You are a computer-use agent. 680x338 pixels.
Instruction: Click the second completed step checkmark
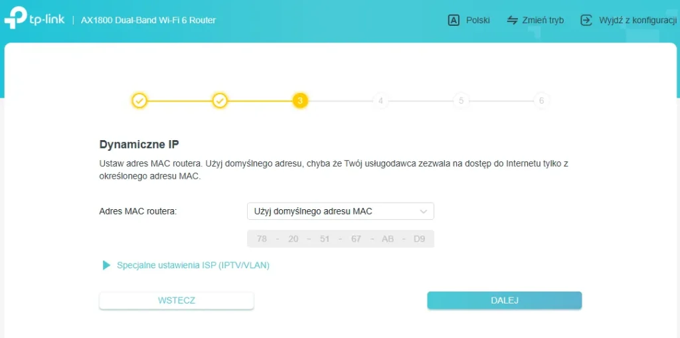tap(220, 101)
